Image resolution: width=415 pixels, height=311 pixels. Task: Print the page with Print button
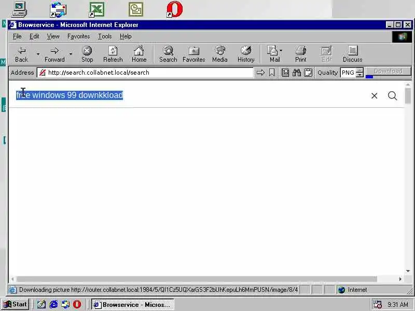[x=301, y=54]
